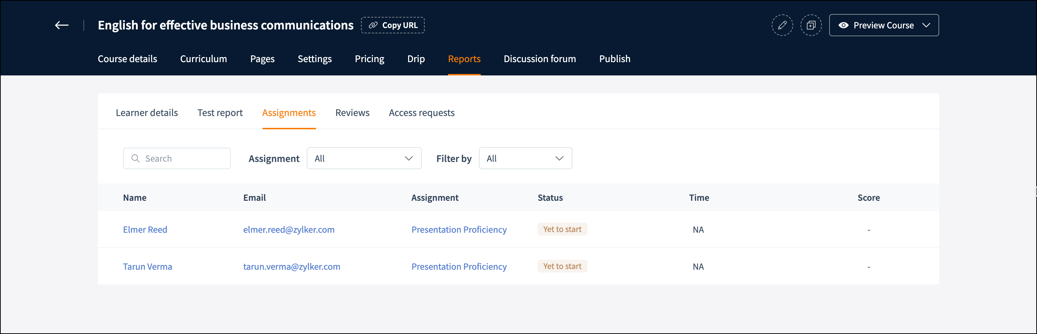Expand the Filter by dropdown
The height and width of the screenshot is (334, 1037).
click(x=525, y=158)
